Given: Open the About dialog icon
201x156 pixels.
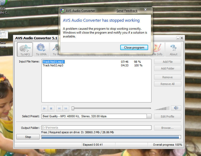Looking at the screenshot, I should 173,49.
